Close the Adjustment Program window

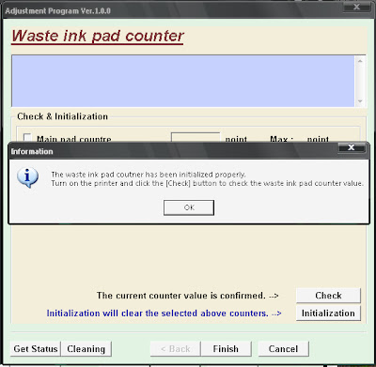[356, 8]
